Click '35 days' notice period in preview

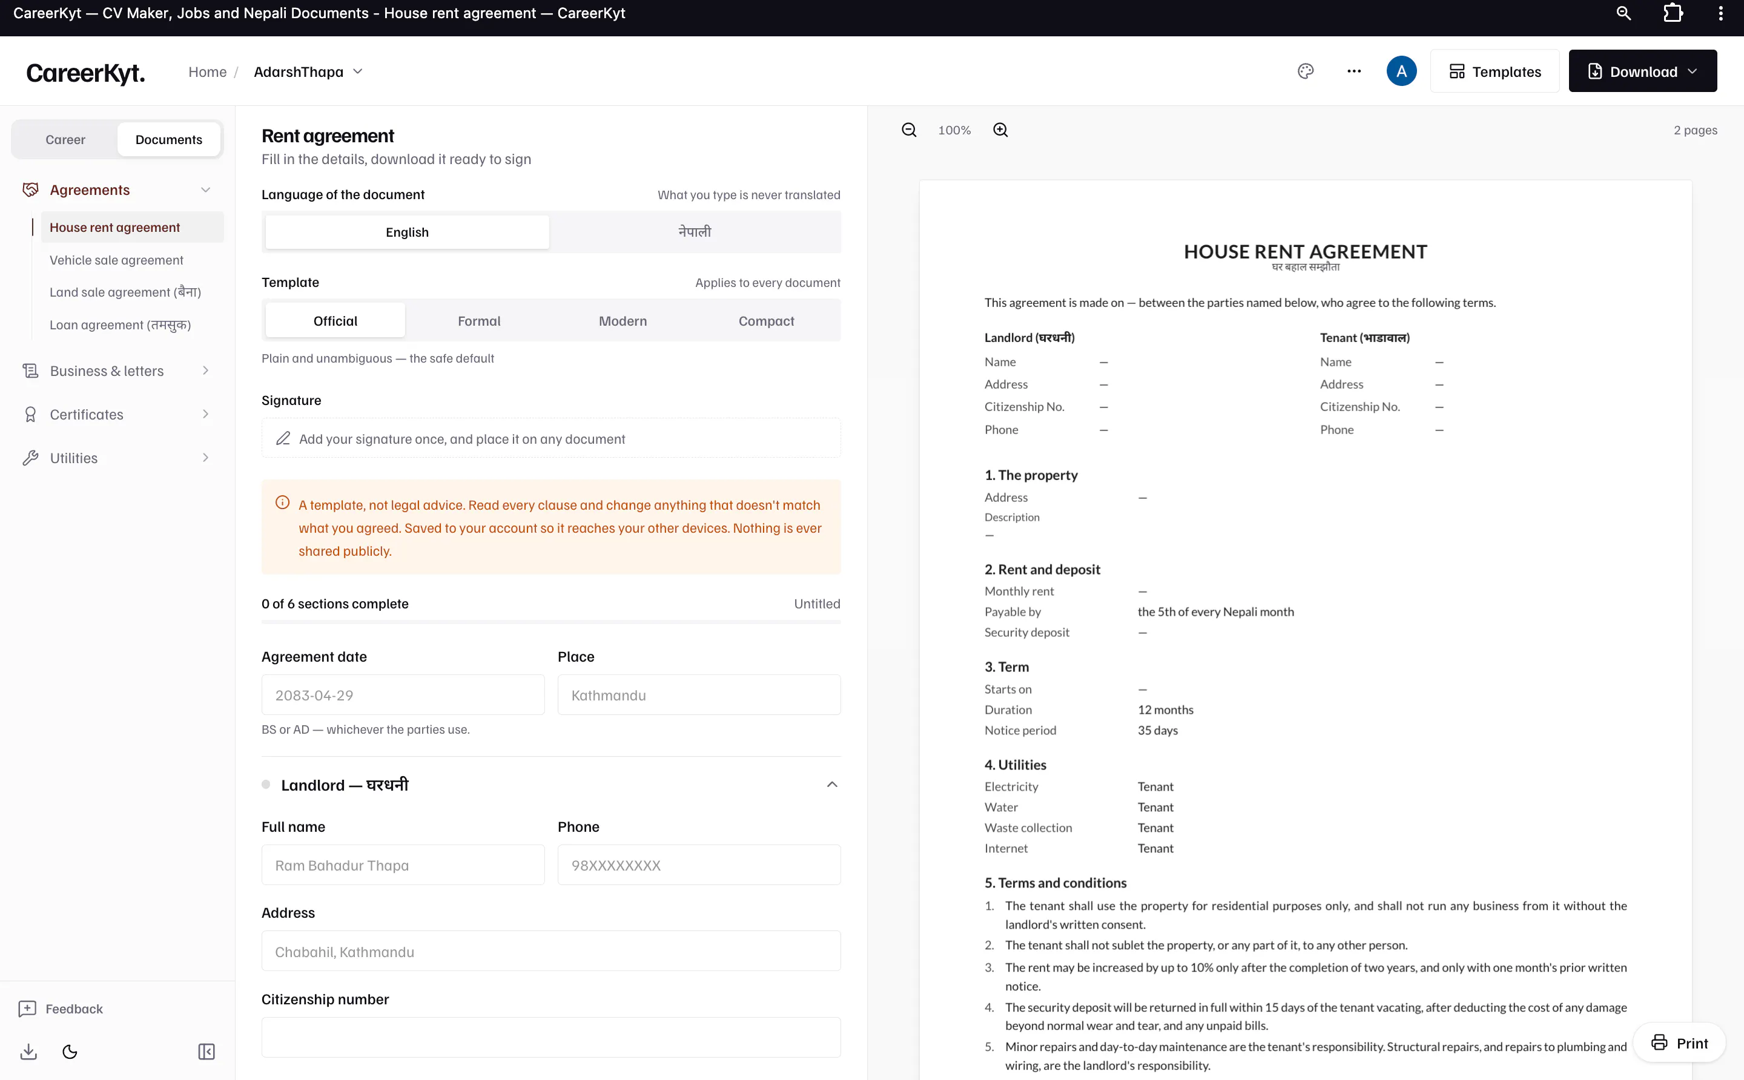click(x=1157, y=730)
